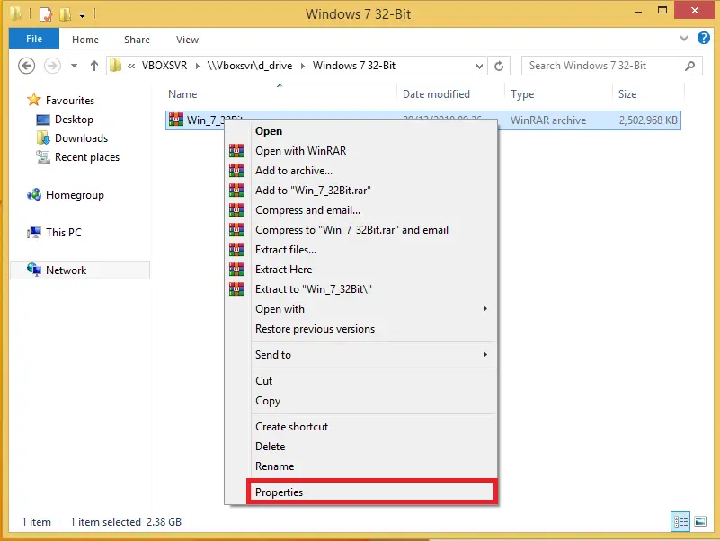Screen dimensions: 720x541
Task: Click \\Vboxsvr\d_drive in the address path
Action: [249, 66]
